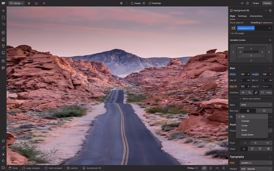
Task: Open the Ratio Auto dropdown
Action: [x=256, y=105]
